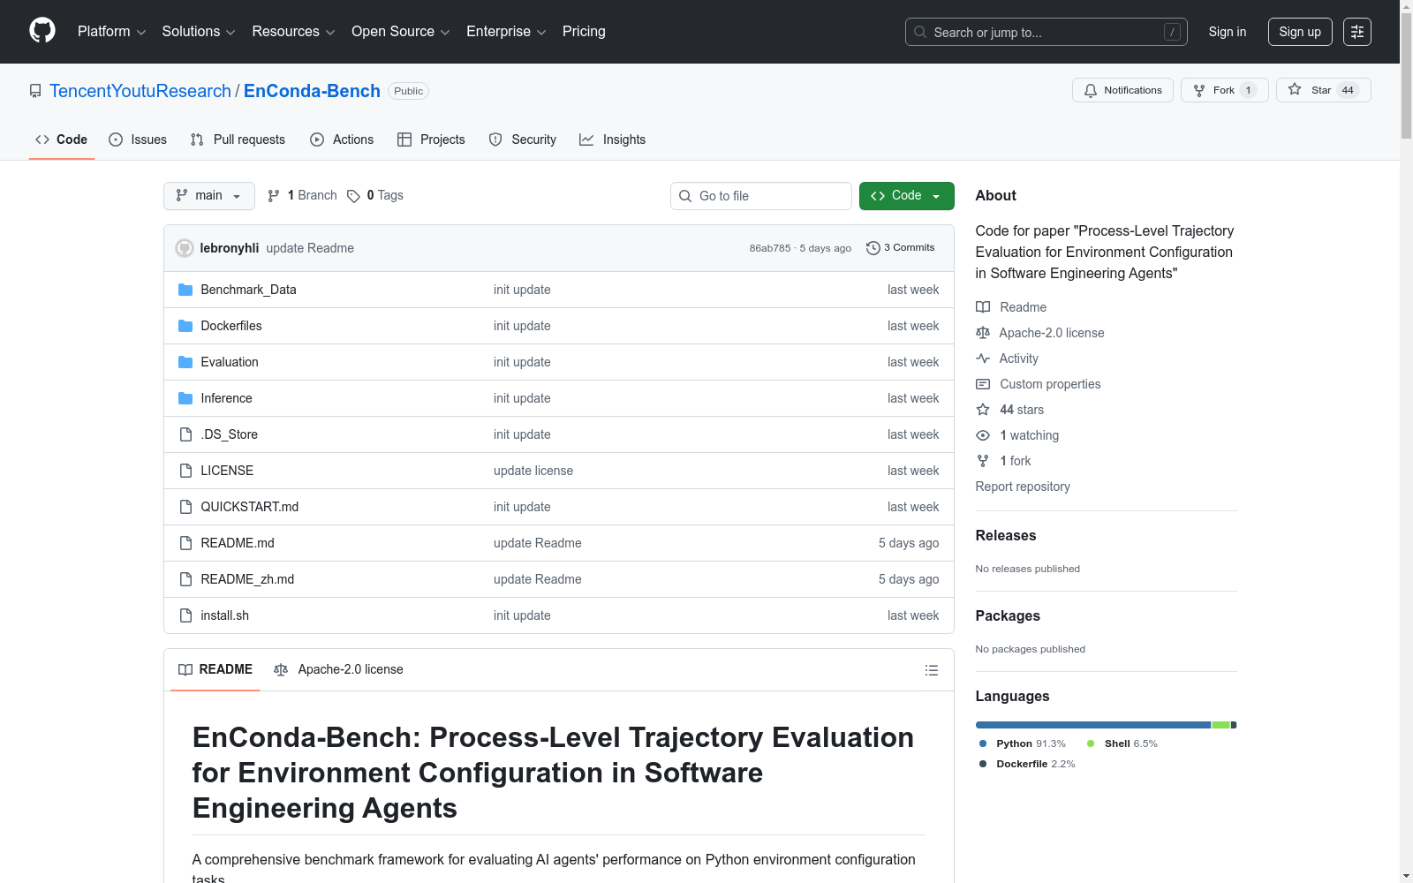Open the 1 fork link in About
This screenshot has height=883, width=1413.
point(1016,461)
